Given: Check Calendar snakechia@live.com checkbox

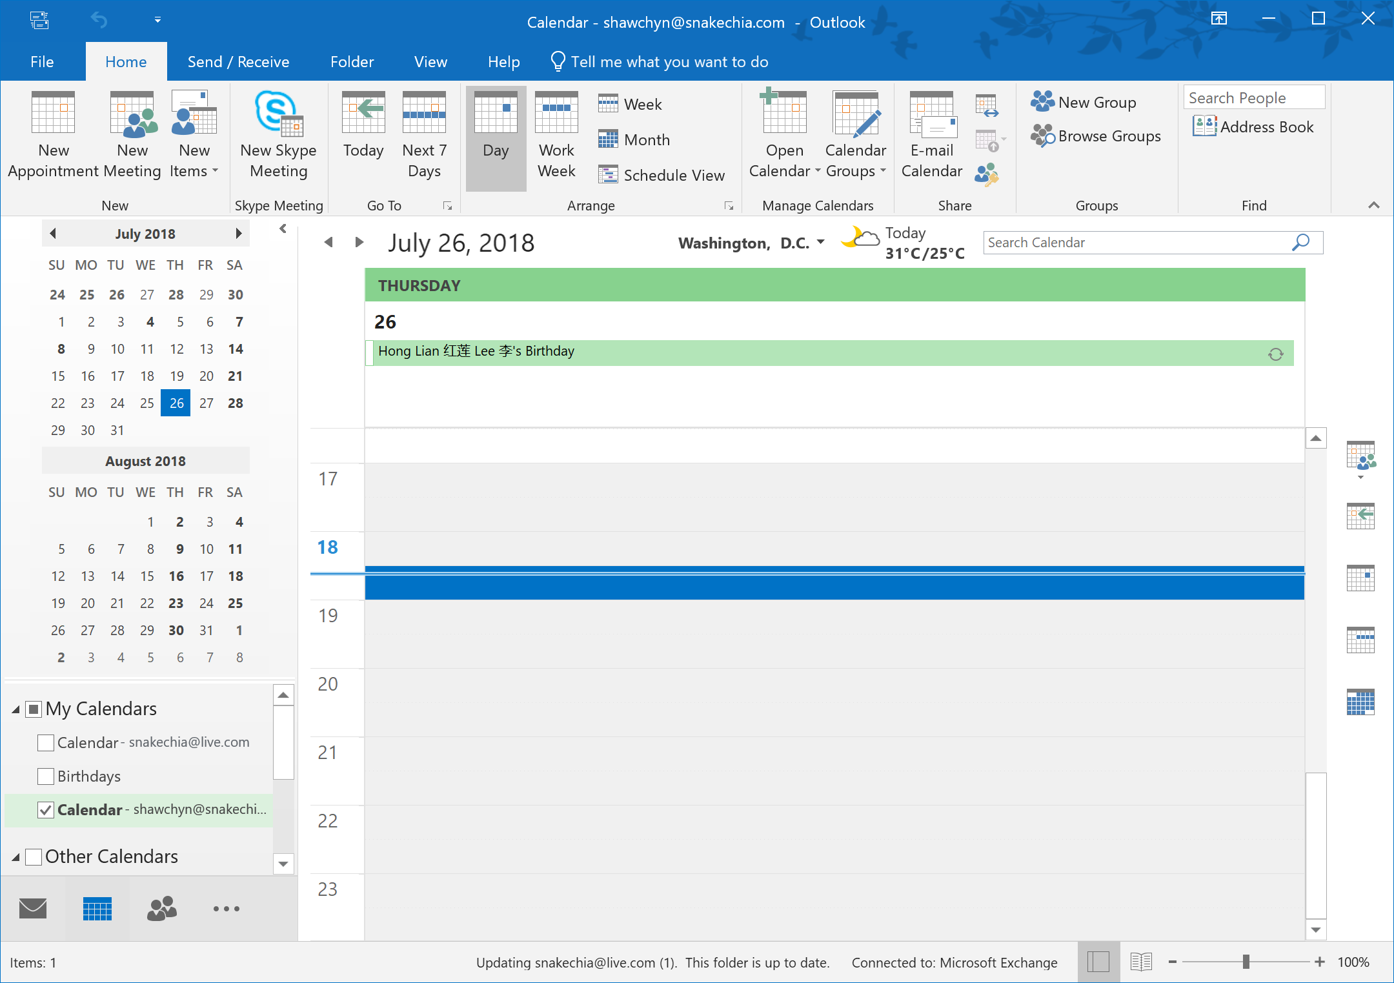Looking at the screenshot, I should (46, 742).
